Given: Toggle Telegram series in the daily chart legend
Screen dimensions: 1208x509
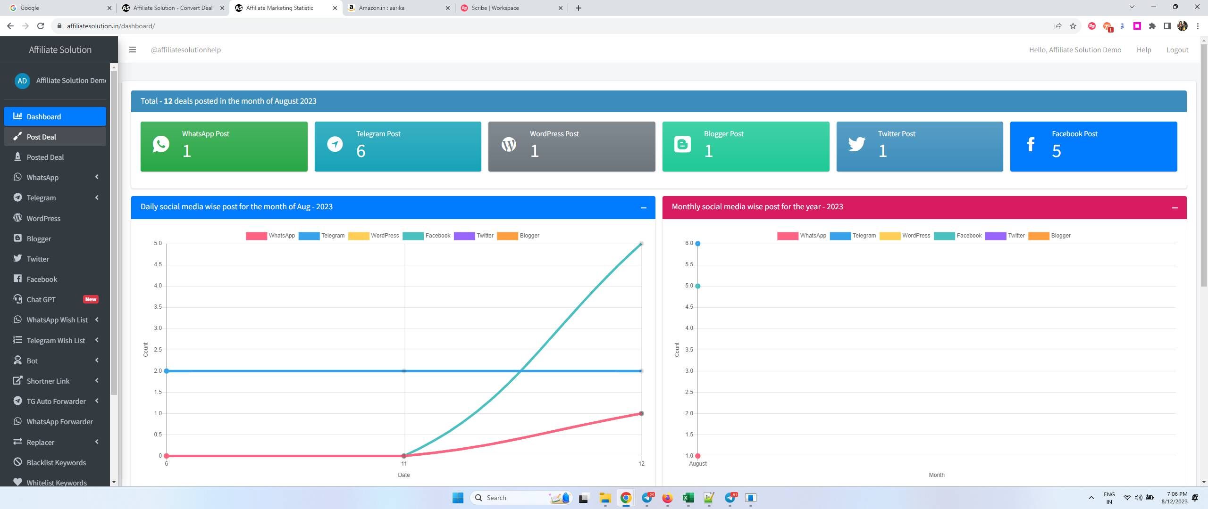Looking at the screenshot, I should point(322,236).
